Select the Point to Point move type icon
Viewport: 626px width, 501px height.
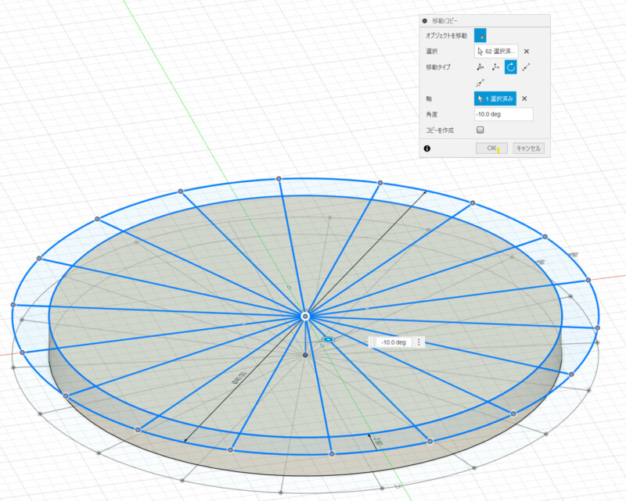click(526, 67)
